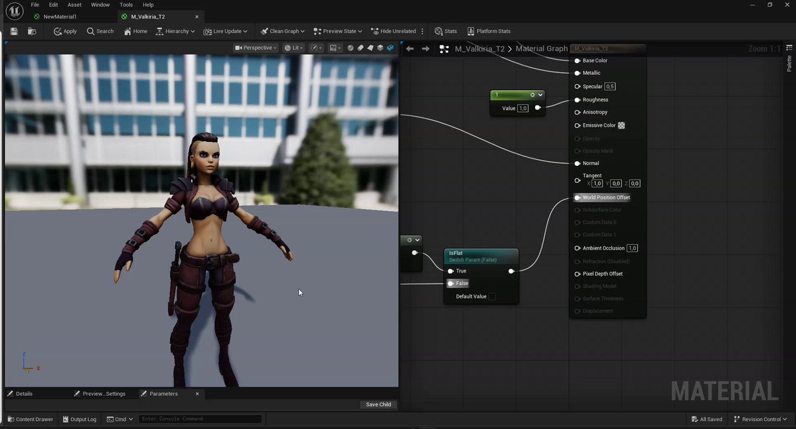Navigate back in graph history
The height and width of the screenshot is (429, 796).
410,48
